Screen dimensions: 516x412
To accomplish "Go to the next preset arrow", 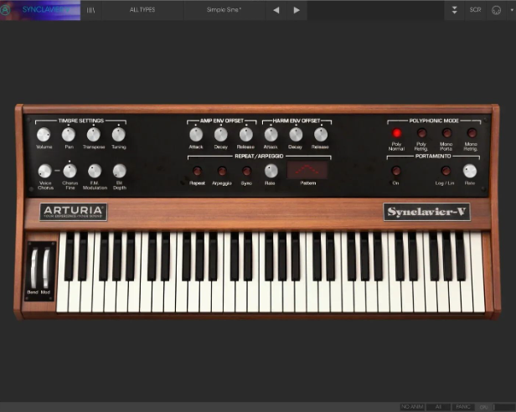I will click(297, 10).
